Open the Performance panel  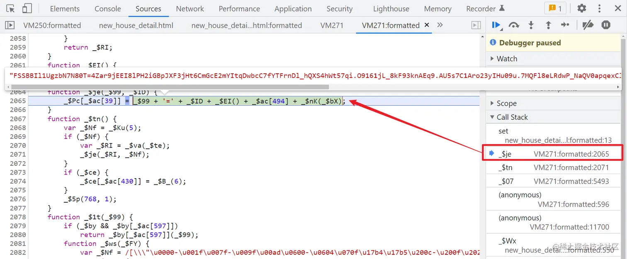239,9
